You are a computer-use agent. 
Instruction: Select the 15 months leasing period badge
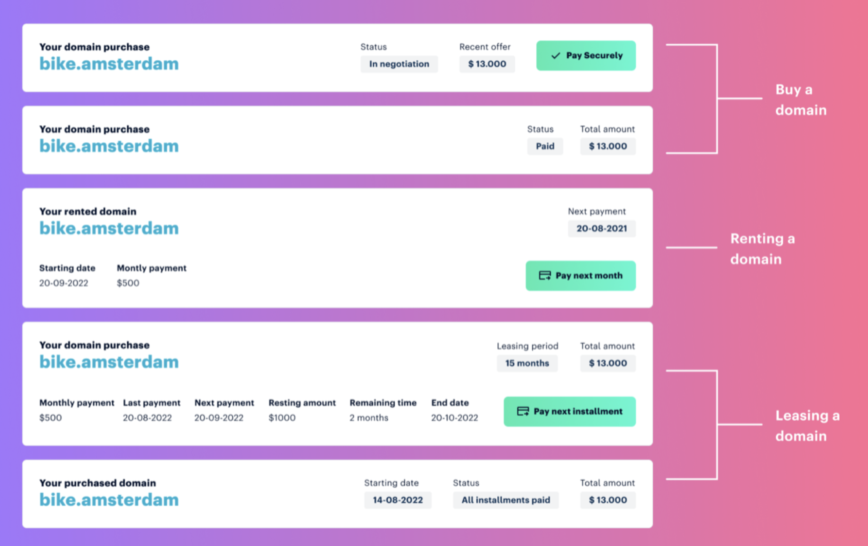(x=527, y=363)
